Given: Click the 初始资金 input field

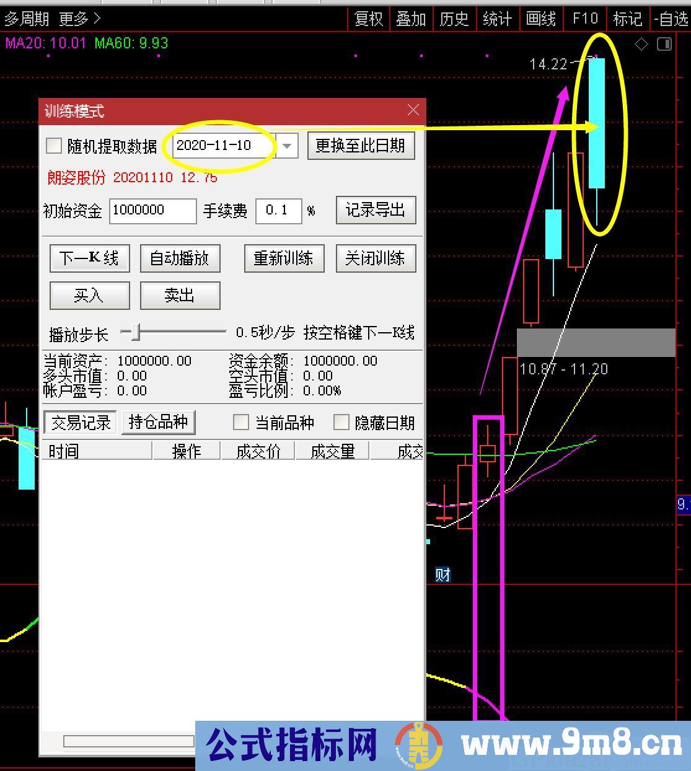Looking at the screenshot, I should point(153,211).
